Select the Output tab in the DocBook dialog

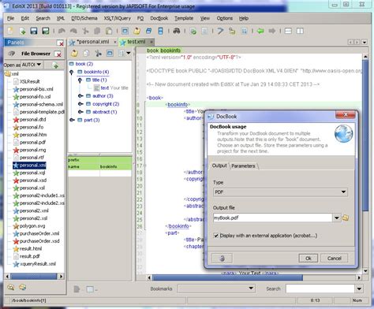point(219,166)
